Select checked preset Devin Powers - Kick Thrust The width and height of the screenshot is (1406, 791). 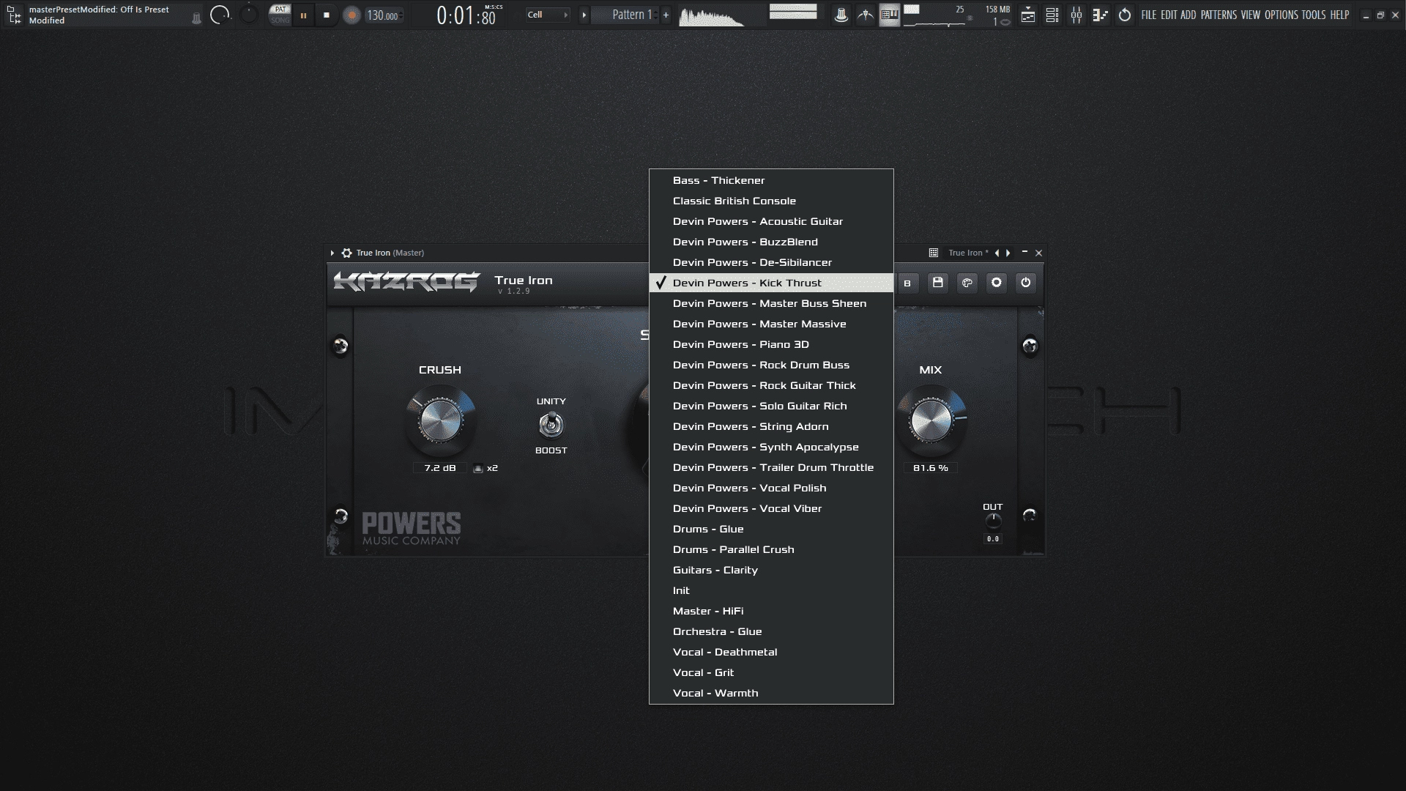click(x=771, y=283)
